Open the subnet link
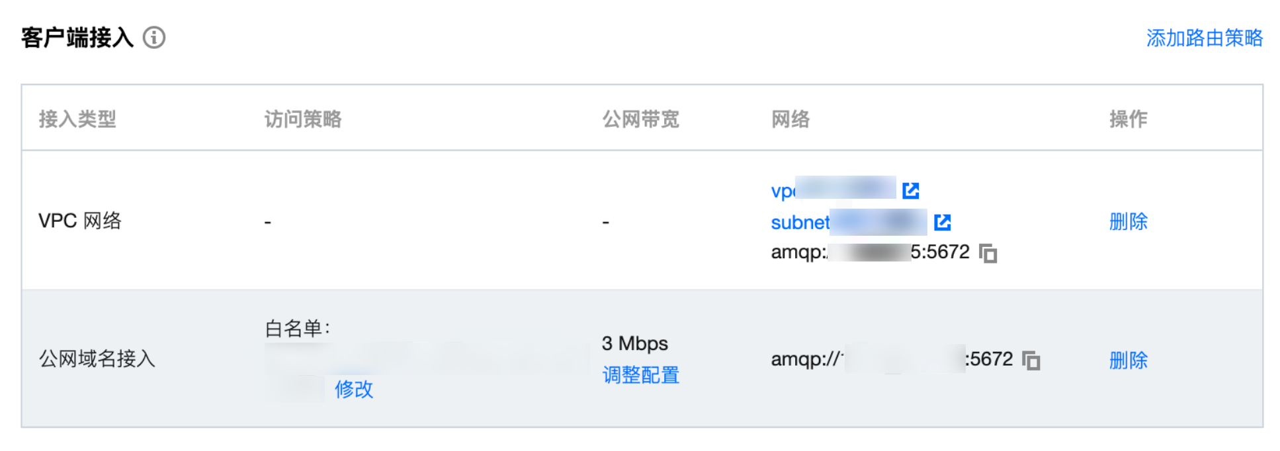Viewport: 1280px width, 451px height. (x=849, y=223)
